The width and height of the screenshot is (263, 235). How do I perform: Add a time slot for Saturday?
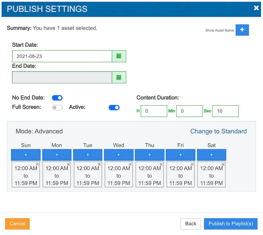211,154
